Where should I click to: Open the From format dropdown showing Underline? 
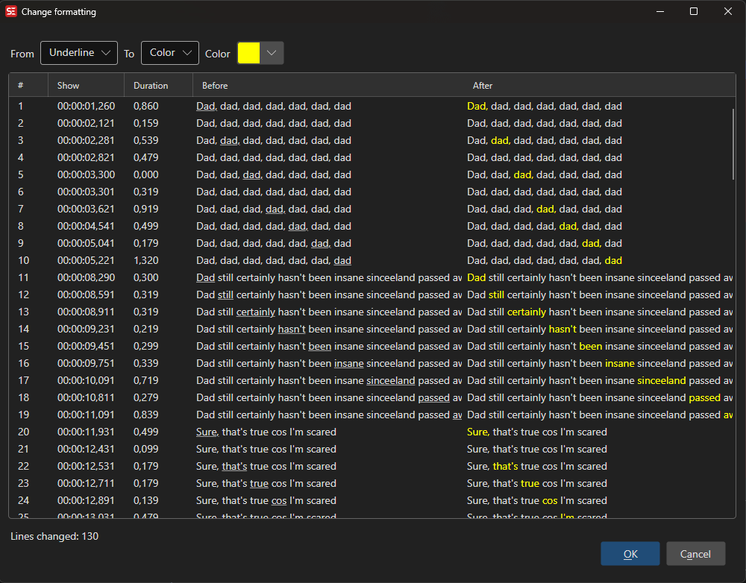[x=78, y=53]
